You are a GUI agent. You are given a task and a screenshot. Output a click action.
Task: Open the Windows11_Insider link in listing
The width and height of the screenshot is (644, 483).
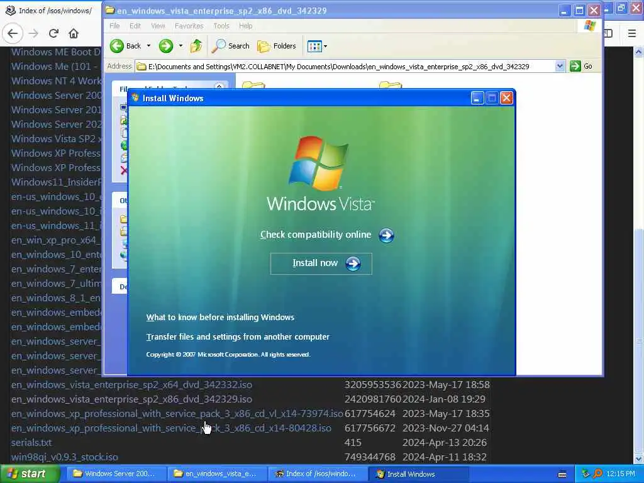click(x=56, y=182)
